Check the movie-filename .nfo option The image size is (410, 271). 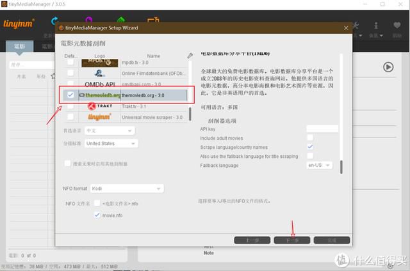coord(97,203)
